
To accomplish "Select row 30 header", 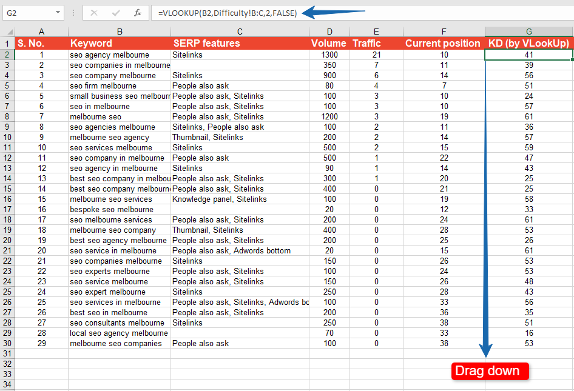I will click(7, 344).
